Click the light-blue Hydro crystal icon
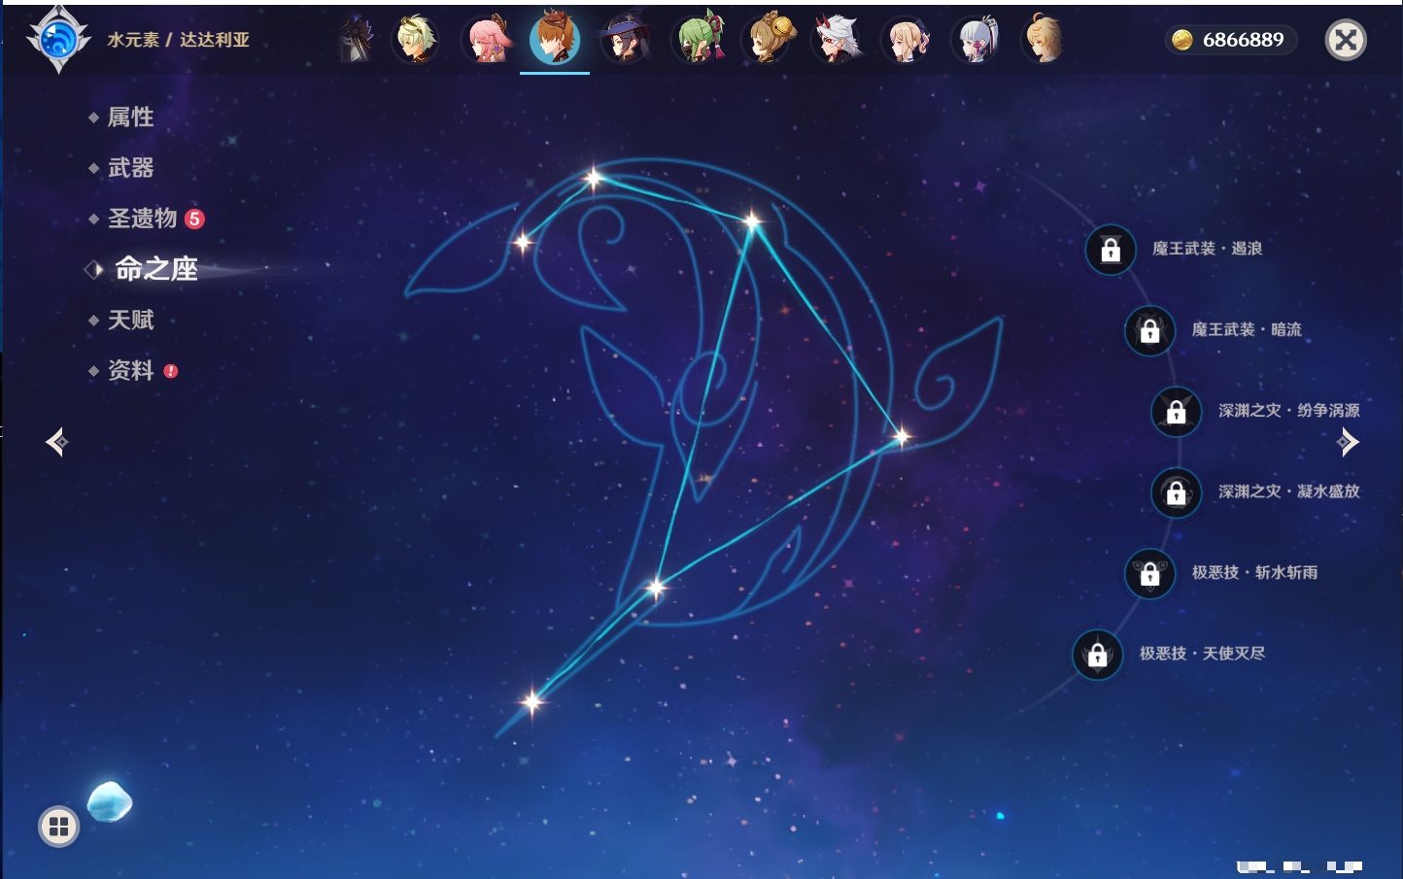 tap(109, 801)
